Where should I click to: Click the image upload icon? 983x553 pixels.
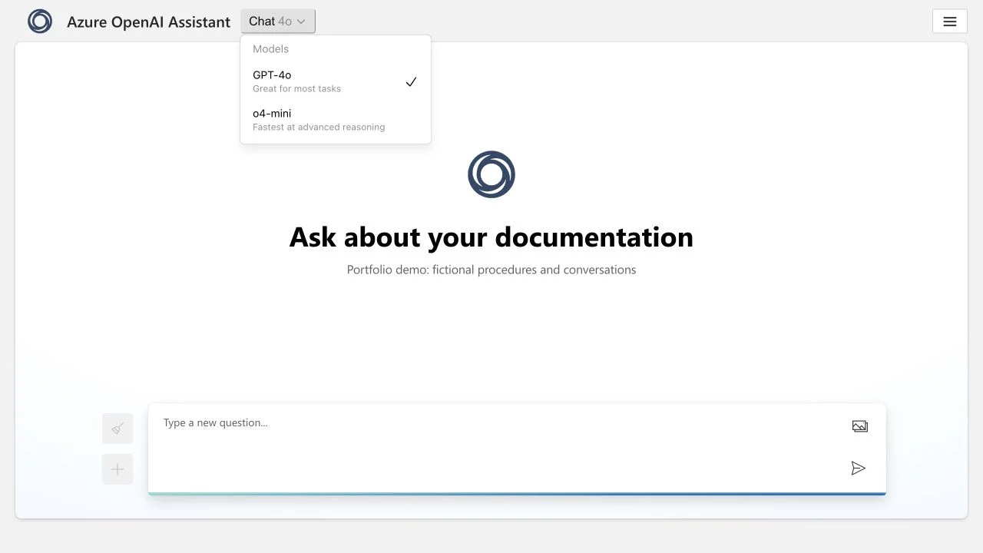[860, 426]
